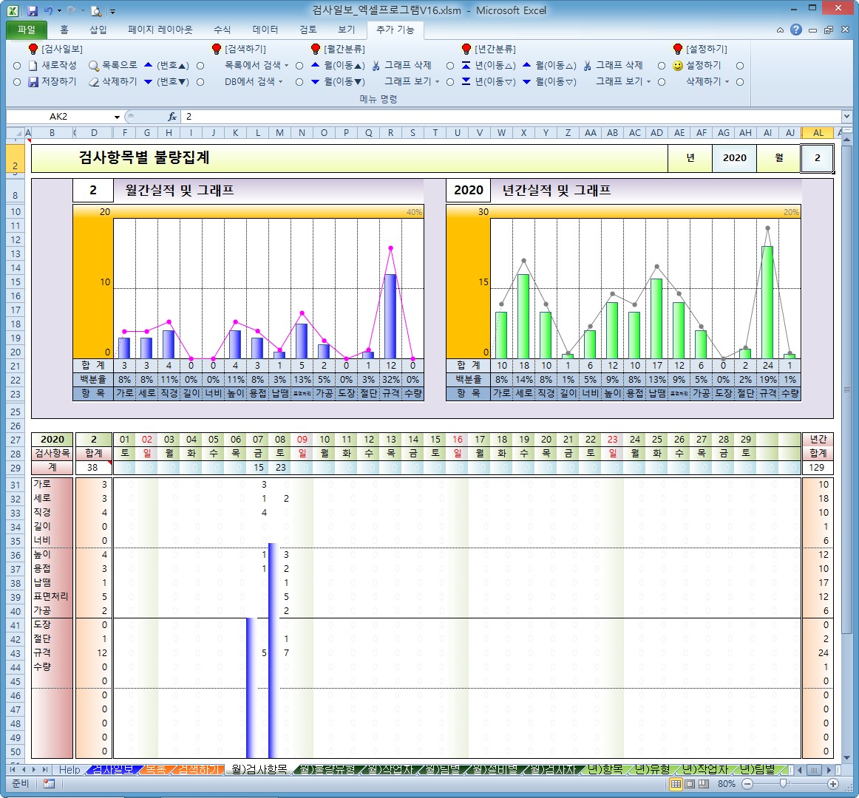Click the Select All corner button
Viewport: 859px width, 798px height.
(15, 132)
